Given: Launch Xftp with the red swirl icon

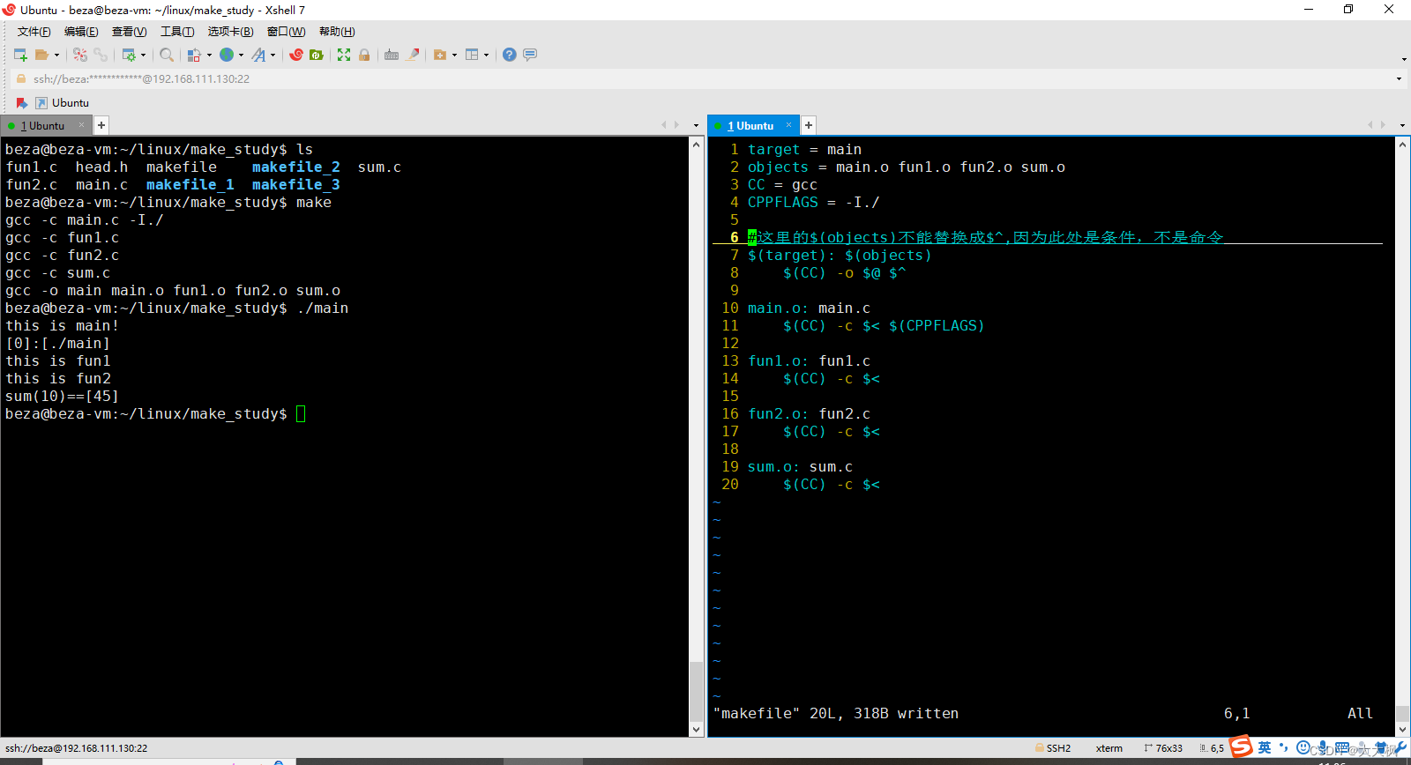Looking at the screenshot, I should point(296,55).
